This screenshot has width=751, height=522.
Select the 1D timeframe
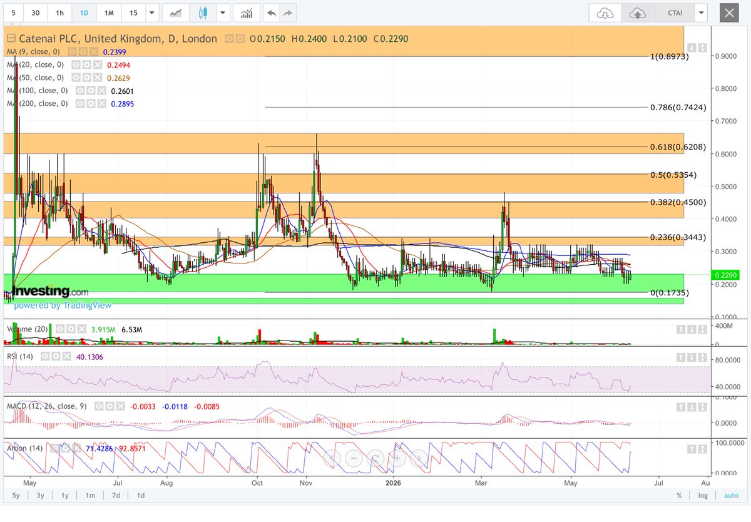84,13
